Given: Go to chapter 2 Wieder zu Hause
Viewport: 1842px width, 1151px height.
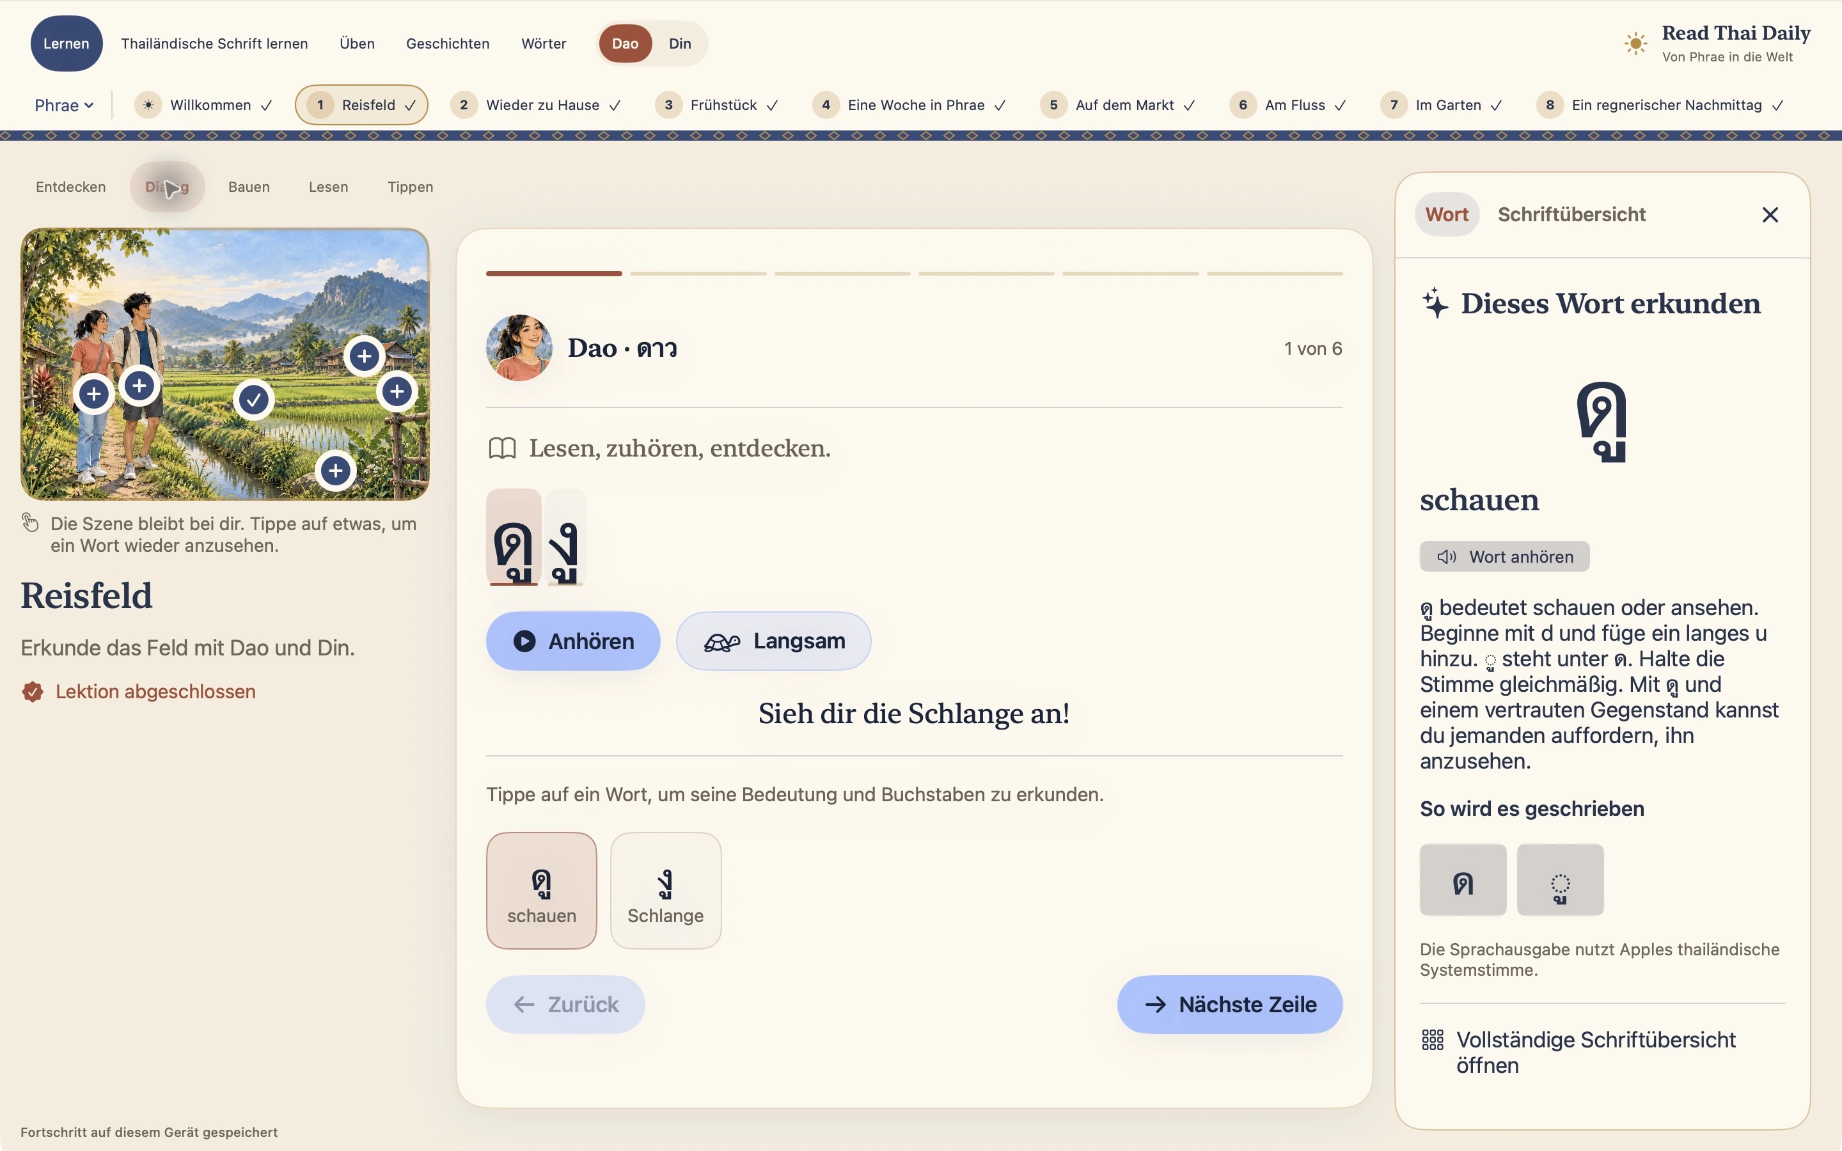Looking at the screenshot, I should (535, 105).
